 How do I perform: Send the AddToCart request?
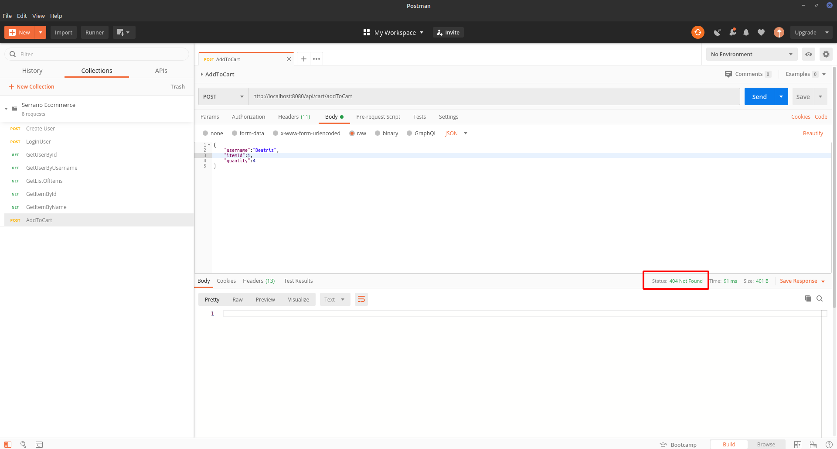[759, 96]
